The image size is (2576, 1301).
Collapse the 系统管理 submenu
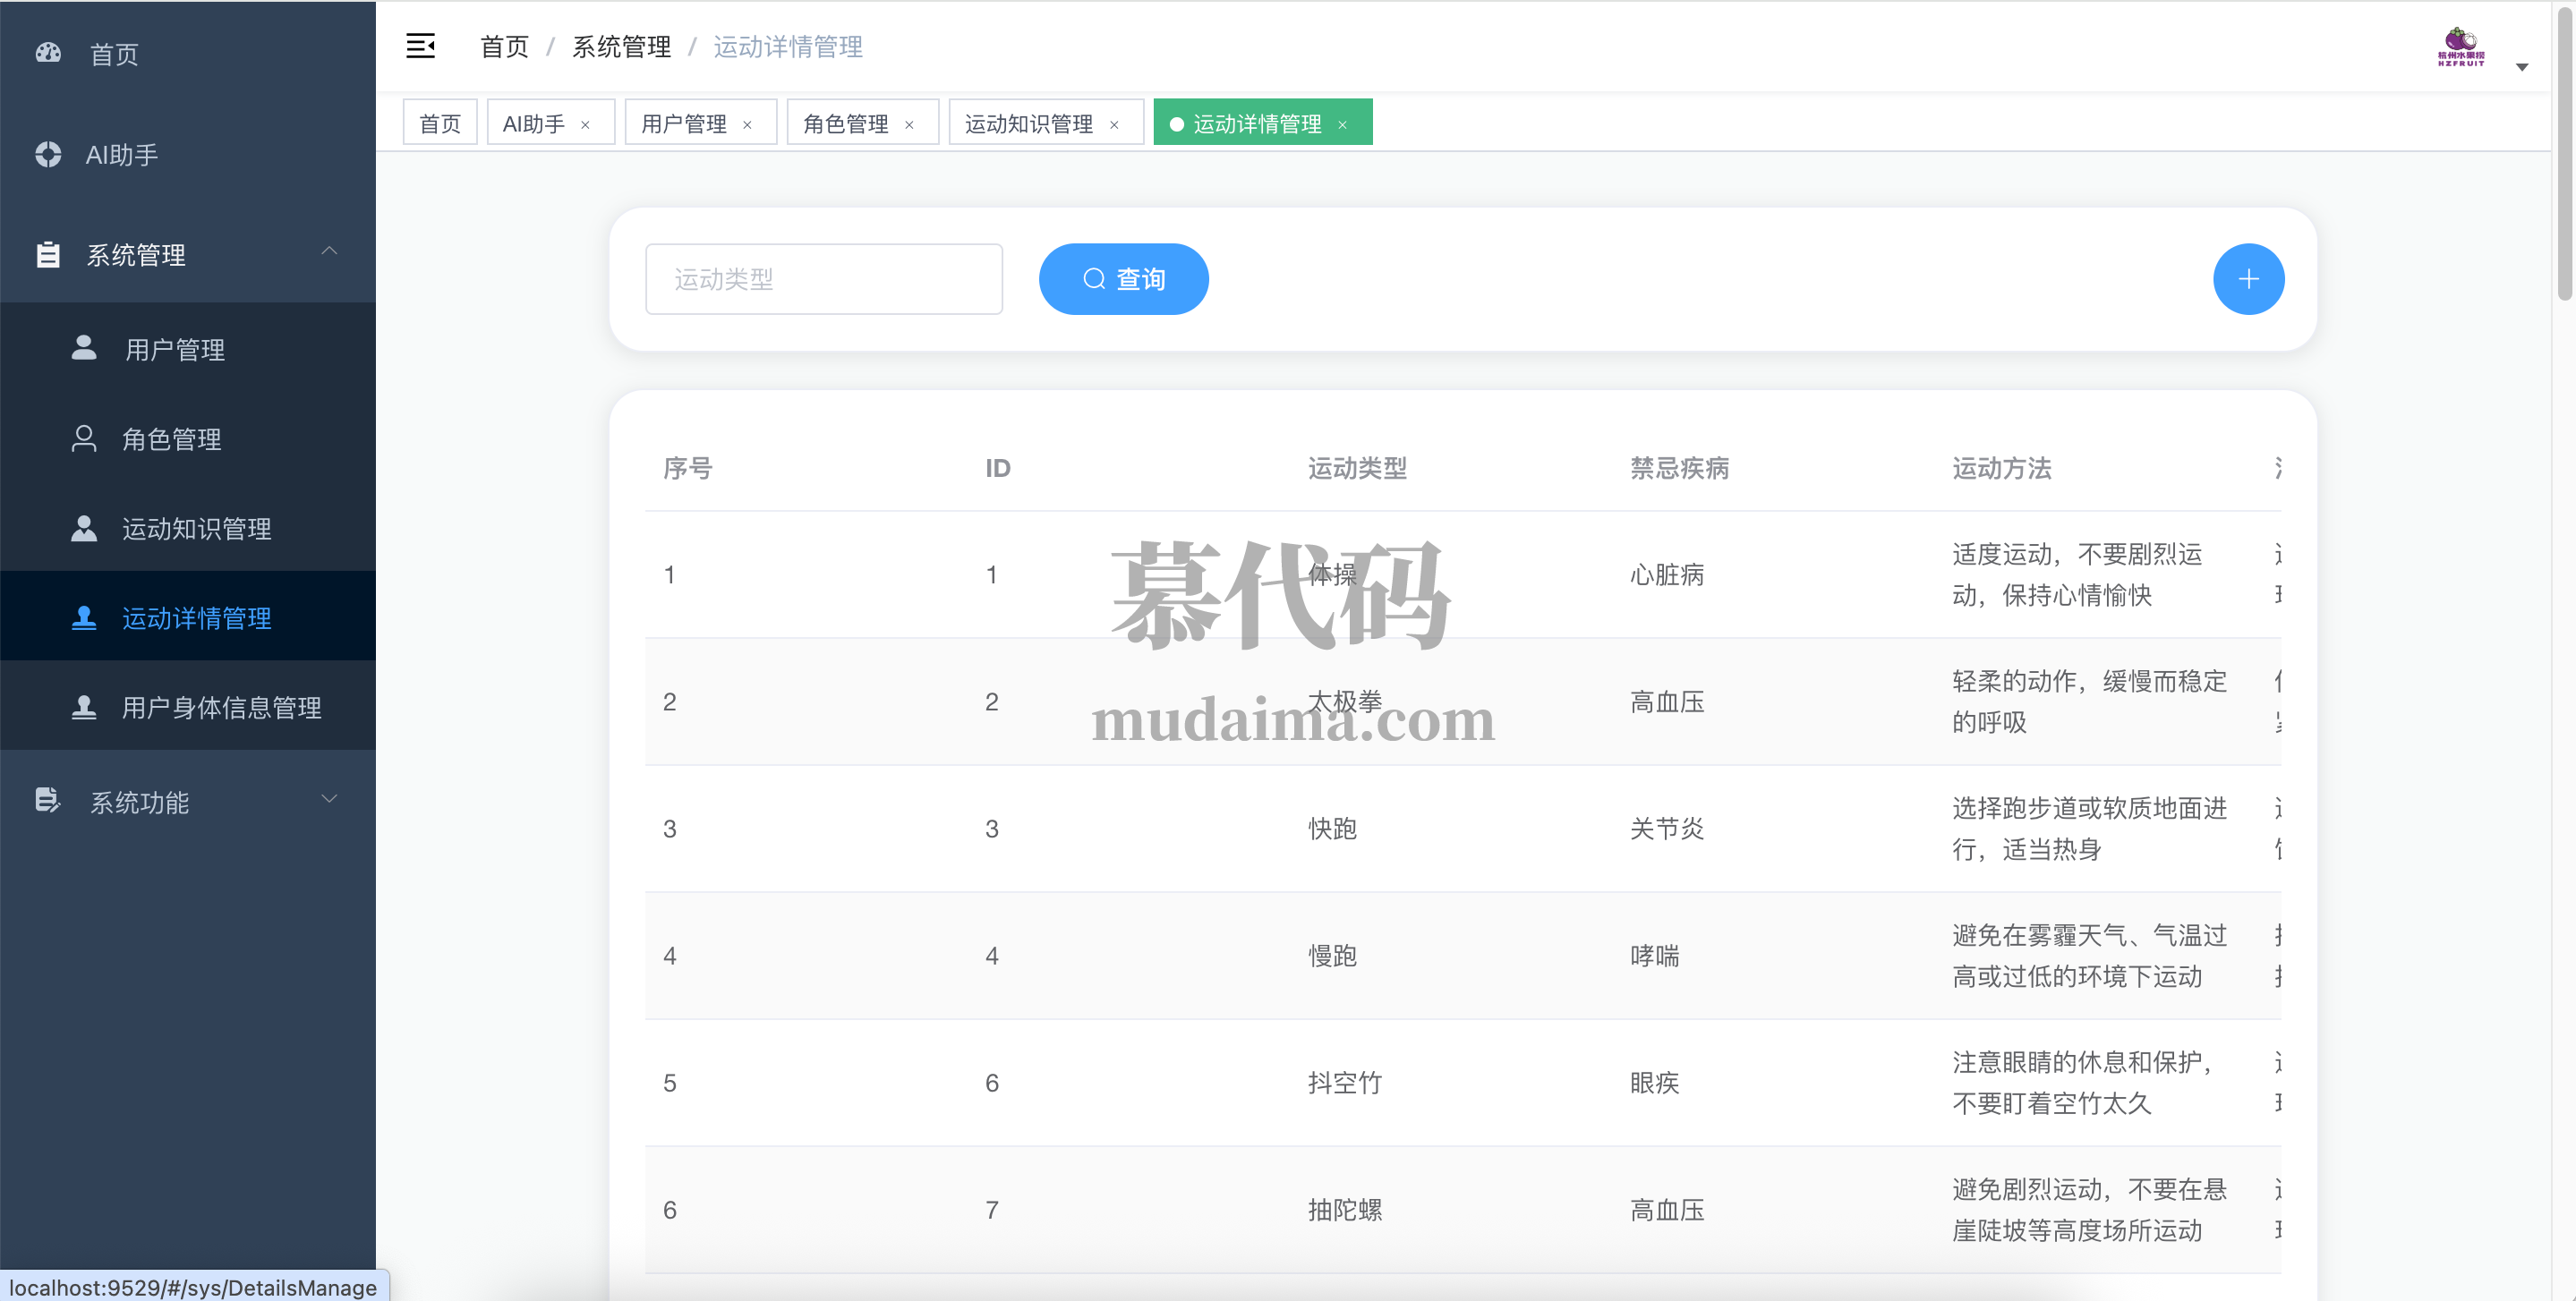click(329, 251)
